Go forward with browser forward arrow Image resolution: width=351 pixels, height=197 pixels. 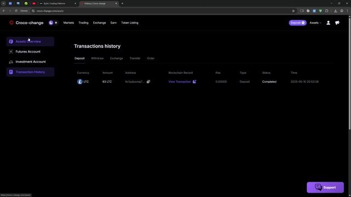[x=10, y=11]
